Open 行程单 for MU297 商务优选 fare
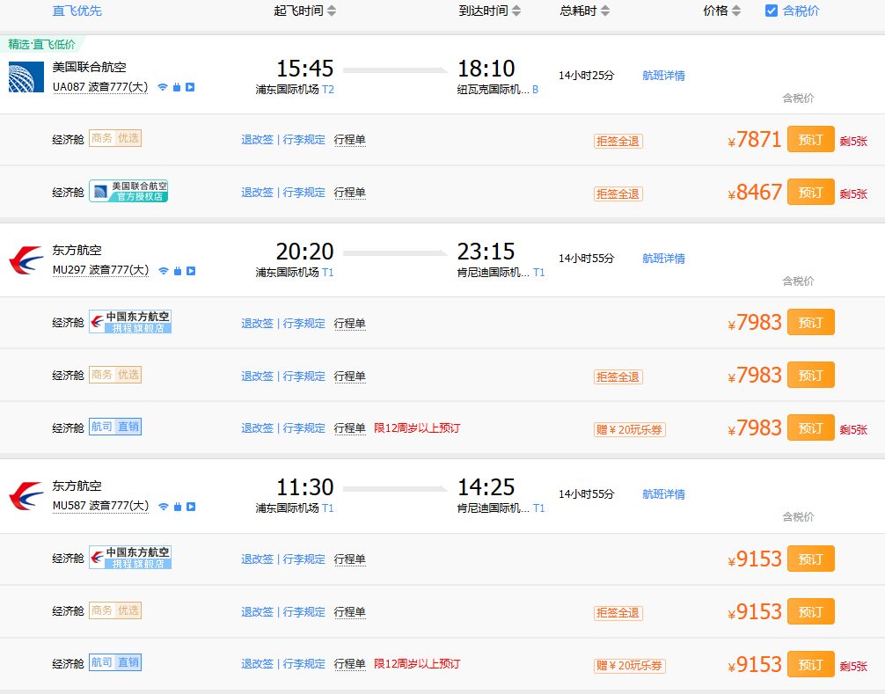Screen dimensions: 885x694 point(350,376)
